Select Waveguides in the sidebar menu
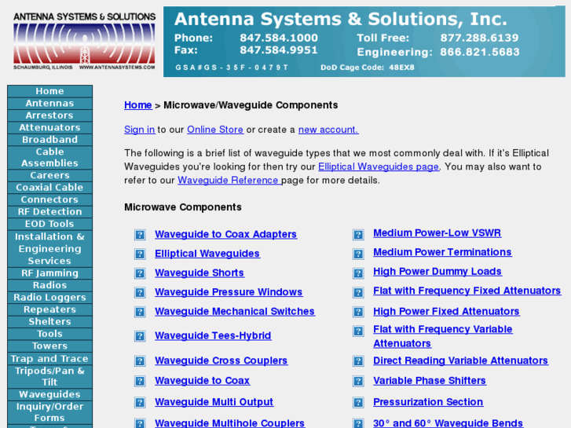Screen dimensions: 571x428 [x=50, y=394]
